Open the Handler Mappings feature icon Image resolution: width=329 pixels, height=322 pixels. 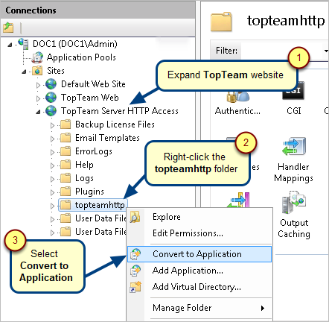[294, 147]
